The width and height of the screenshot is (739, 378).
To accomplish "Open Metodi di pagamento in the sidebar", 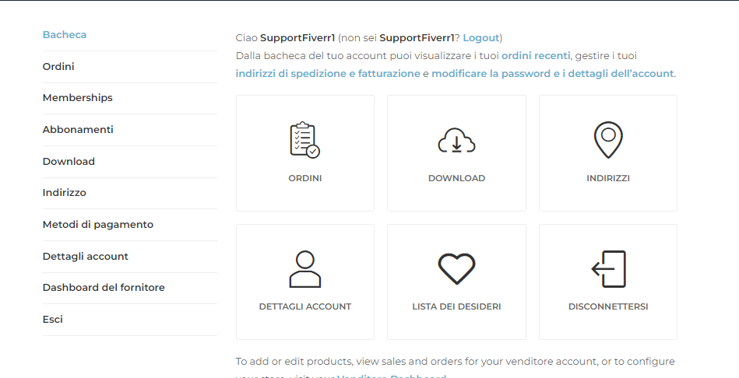I will click(x=98, y=225).
